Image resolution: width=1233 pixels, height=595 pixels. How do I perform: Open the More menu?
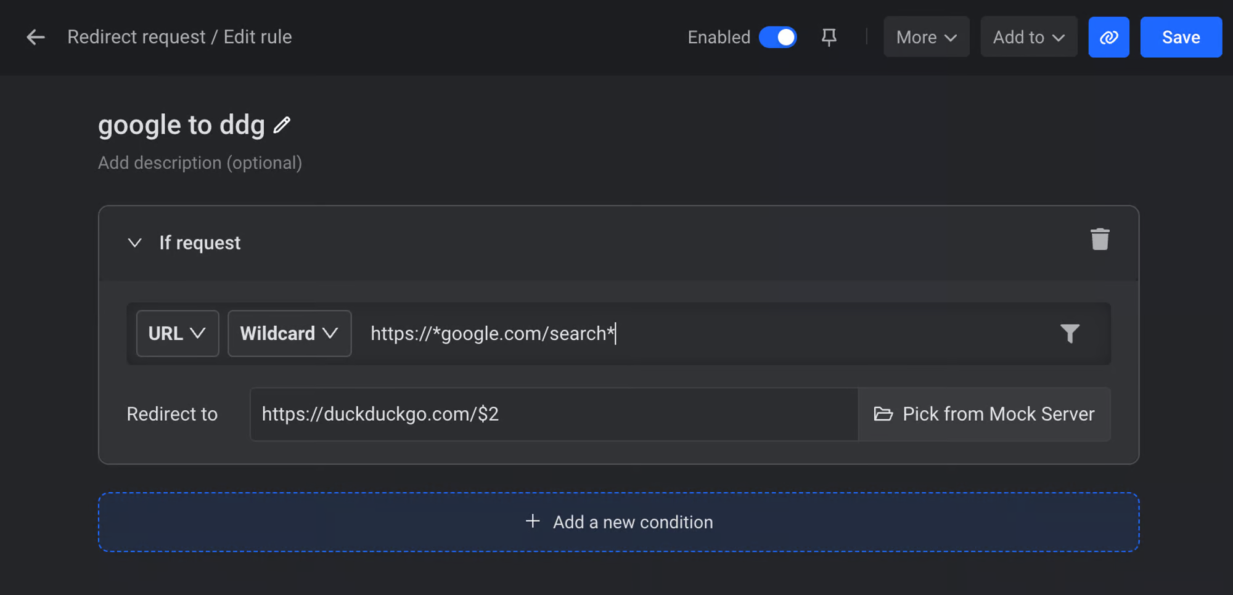tap(926, 37)
